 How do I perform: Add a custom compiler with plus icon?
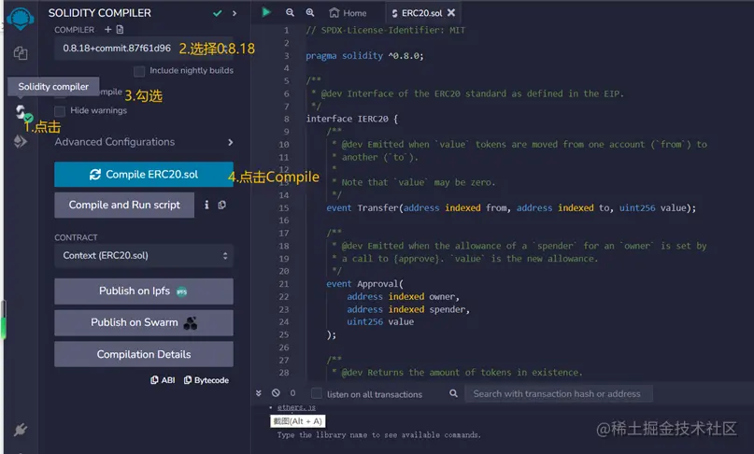107,30
